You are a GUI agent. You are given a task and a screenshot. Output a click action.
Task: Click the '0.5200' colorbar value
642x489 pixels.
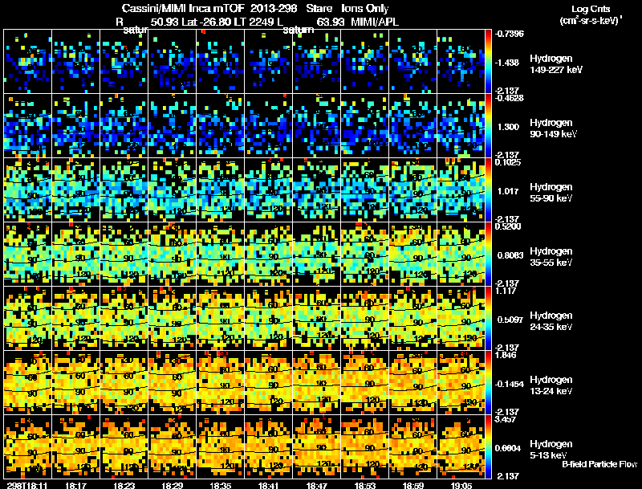click(507, 226)
